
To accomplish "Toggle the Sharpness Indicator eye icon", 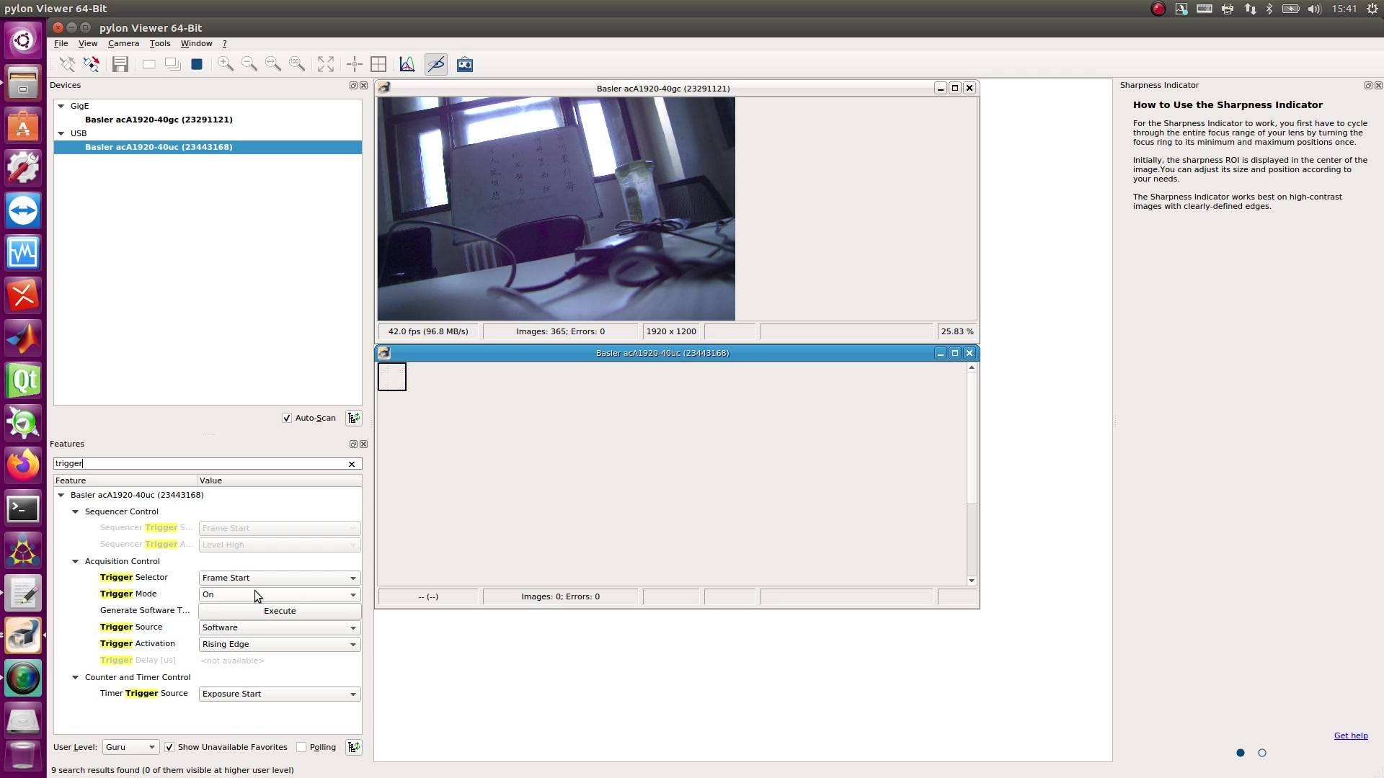I will (435, 64).
